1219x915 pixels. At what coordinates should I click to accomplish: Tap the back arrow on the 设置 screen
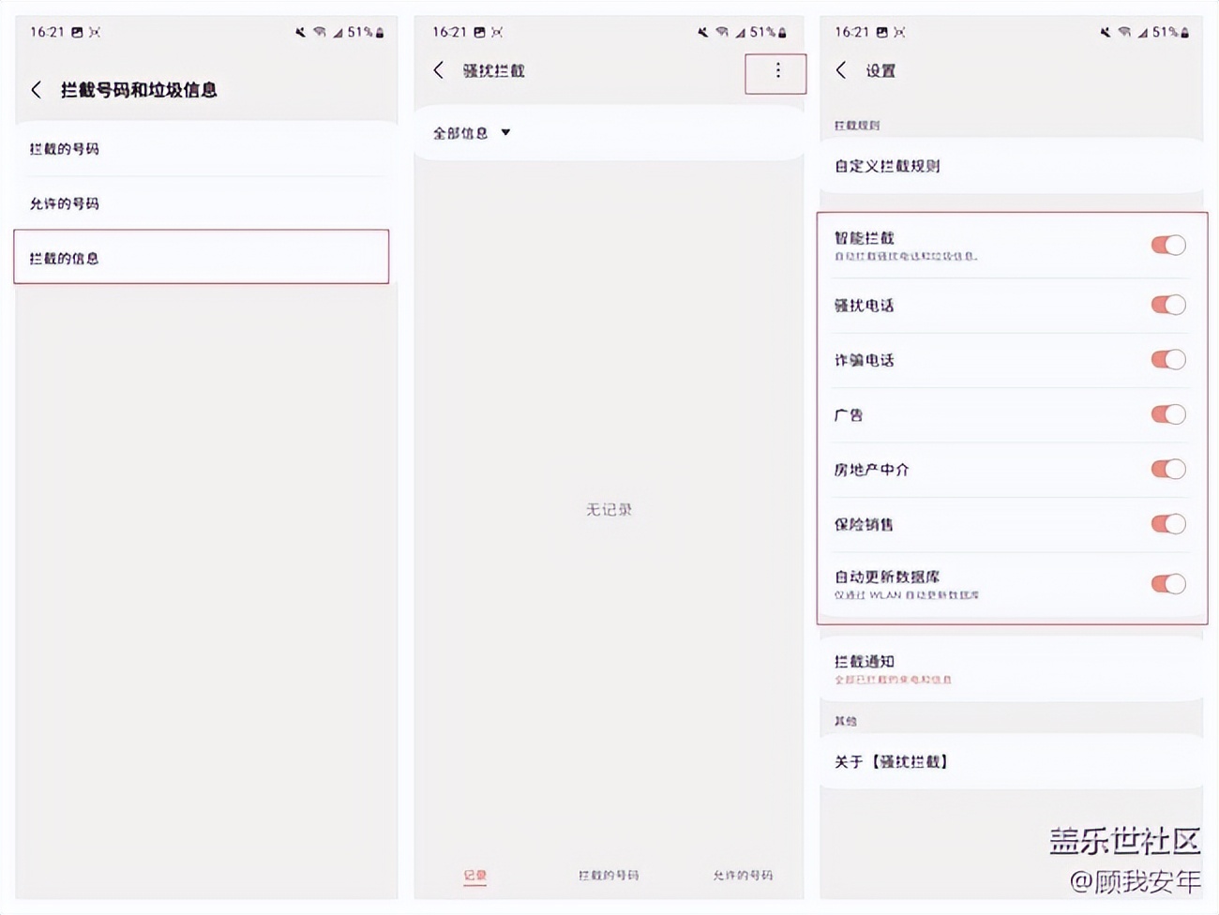click(x=841, y=70)
